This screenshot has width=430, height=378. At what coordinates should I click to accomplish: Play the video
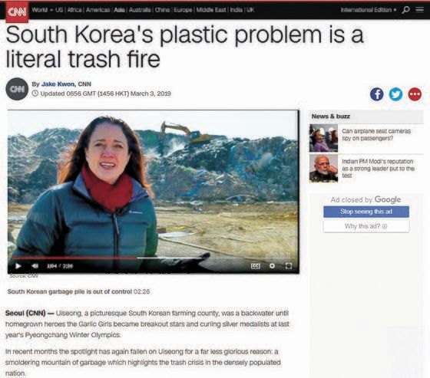[18, 266]
